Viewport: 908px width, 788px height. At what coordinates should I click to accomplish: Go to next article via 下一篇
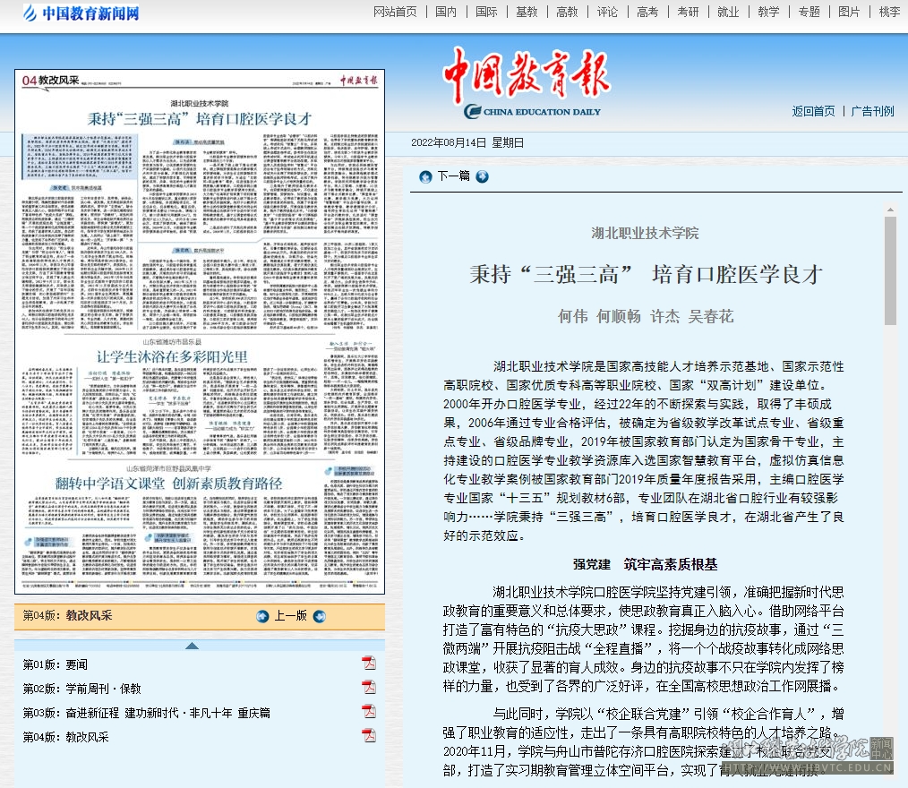(453, 176)
